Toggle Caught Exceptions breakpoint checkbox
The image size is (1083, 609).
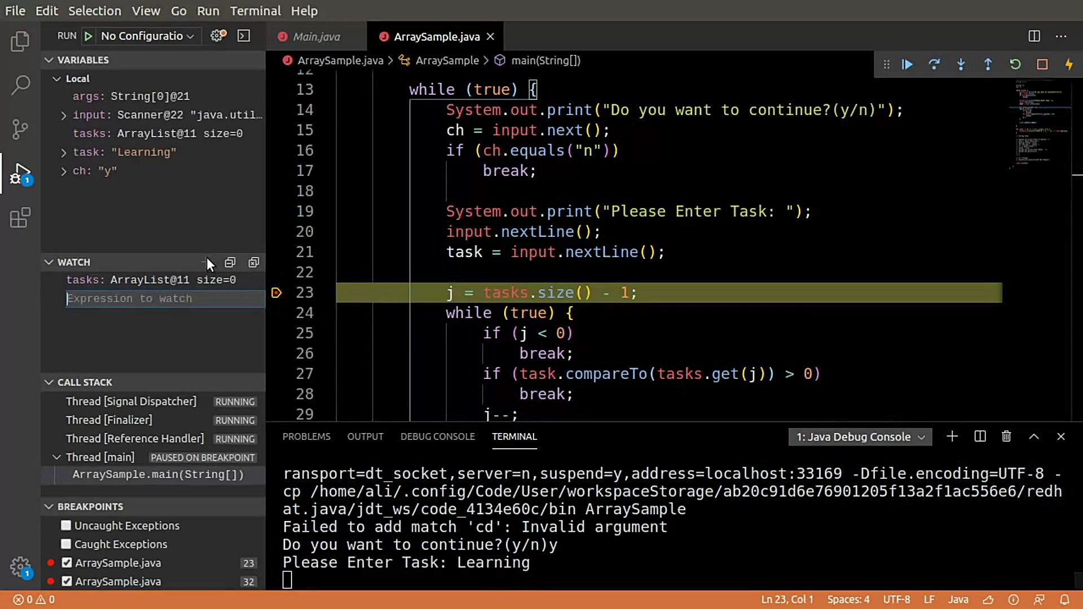point(66,544)
